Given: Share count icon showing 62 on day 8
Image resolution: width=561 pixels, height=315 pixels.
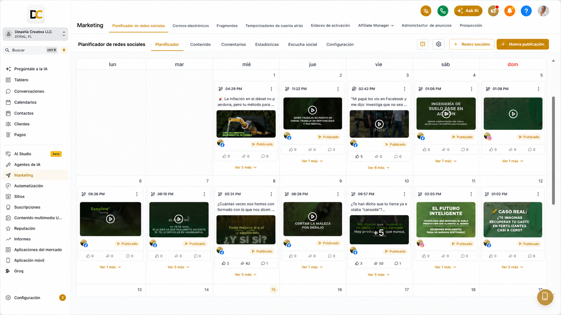Looking at the screenshot, I should tap(242, 263).
